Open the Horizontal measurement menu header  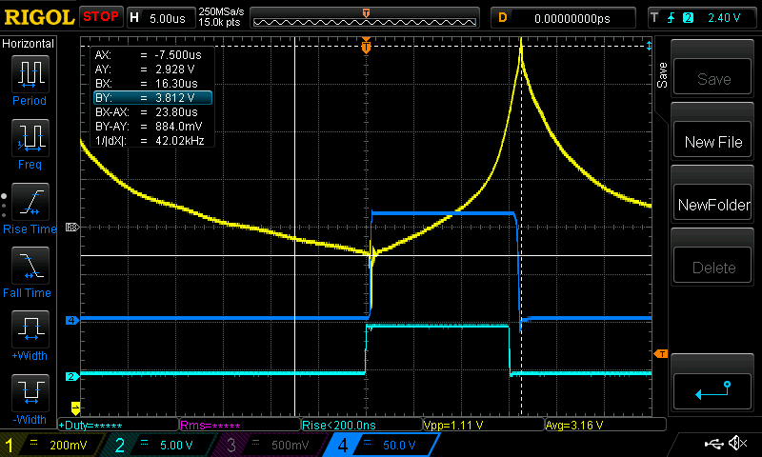tap(29, 44)
